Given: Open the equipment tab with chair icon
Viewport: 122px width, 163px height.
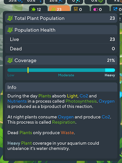Looking at the screenshot, I should coord(80,9).
